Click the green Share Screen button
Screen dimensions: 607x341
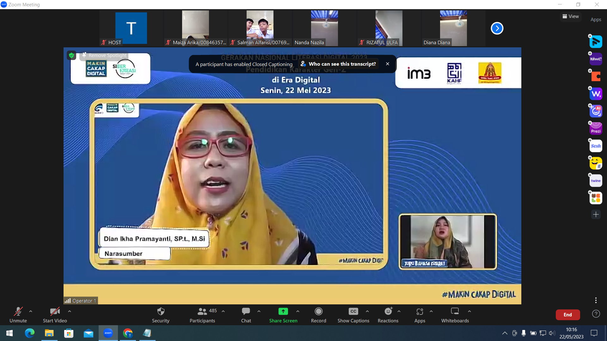tap(283, 315)
